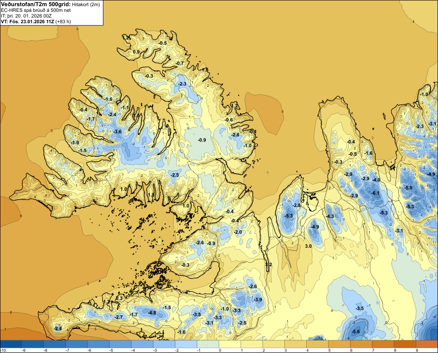Click the '-0.6' temperature value on the map
The height and width of the screenshot is (353, 438).
(x=229, y=120)
